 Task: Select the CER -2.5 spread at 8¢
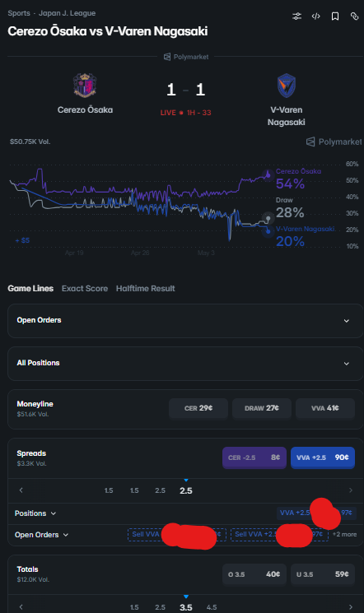click(x=254, y=457)
